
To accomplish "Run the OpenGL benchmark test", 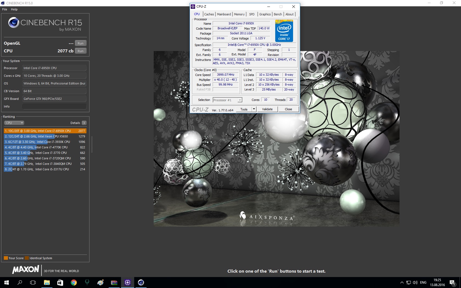I will tap(80, 43).
